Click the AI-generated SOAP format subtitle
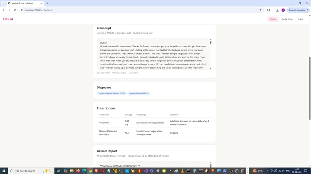This screenshot has width=311, height=174. tap(133, 156)
